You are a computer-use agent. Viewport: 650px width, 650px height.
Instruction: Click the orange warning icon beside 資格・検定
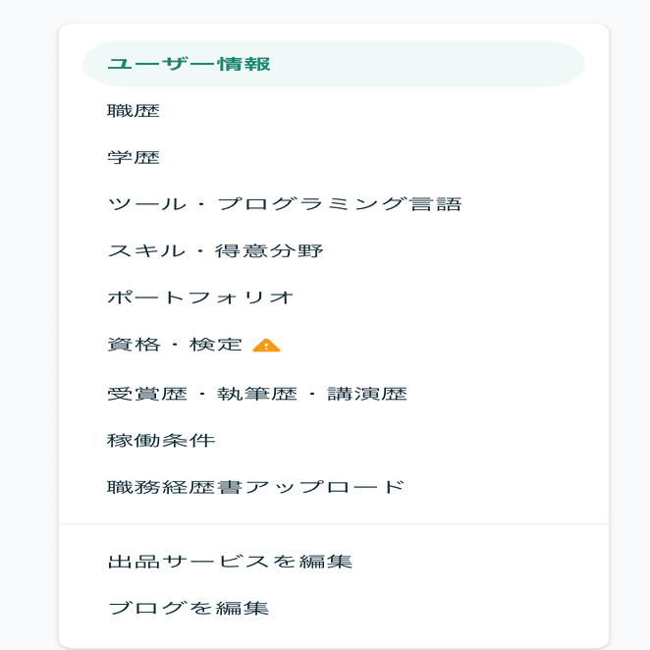(x=266, y=346)
